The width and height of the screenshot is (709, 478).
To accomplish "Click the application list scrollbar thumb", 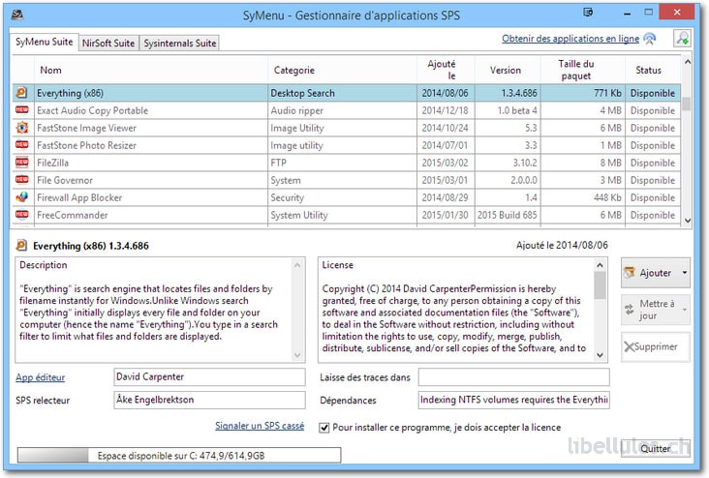I will [x=687, y=104].
